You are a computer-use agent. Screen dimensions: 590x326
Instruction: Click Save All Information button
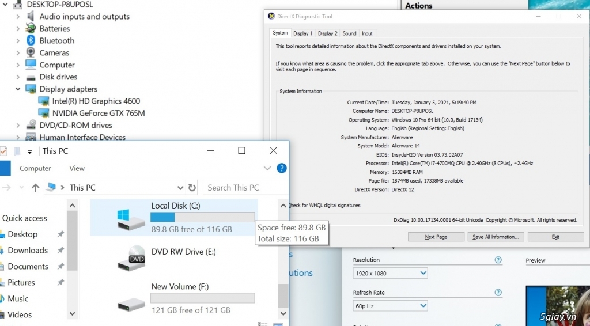496,237
